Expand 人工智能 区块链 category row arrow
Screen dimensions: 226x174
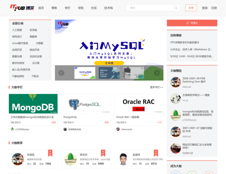coord(49,30)
